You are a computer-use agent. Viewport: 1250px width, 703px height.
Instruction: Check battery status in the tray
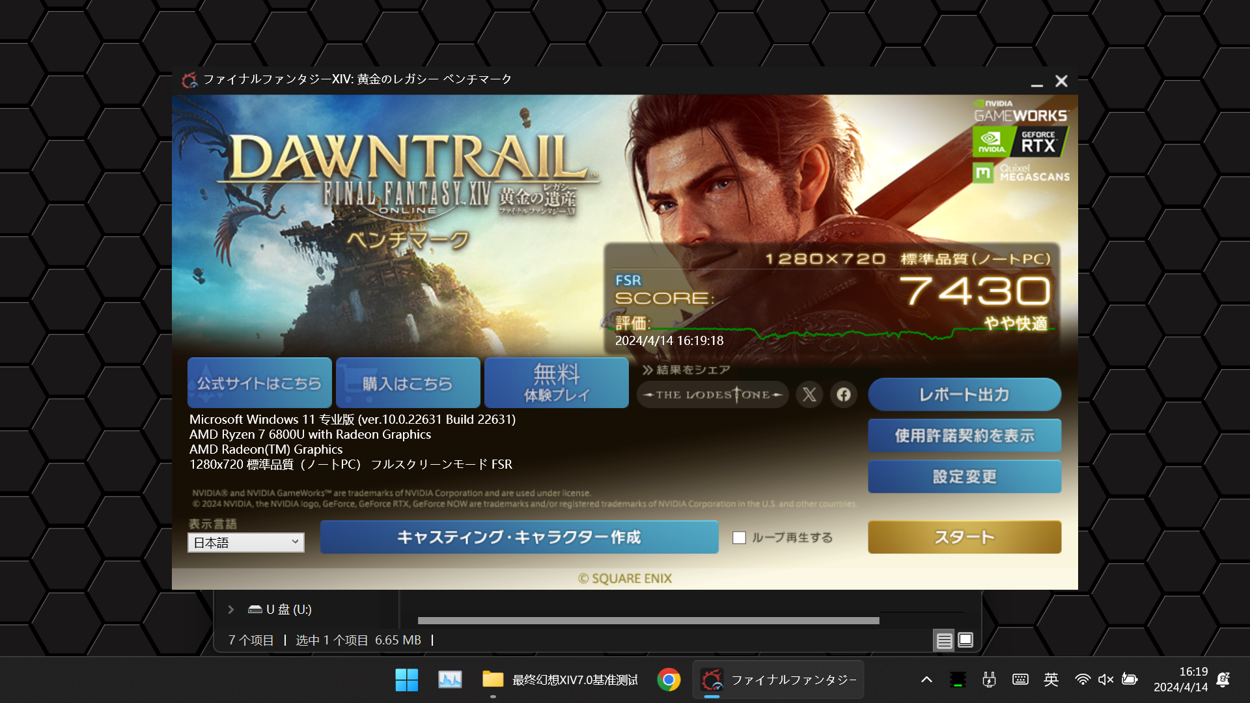coord(1130,679)
